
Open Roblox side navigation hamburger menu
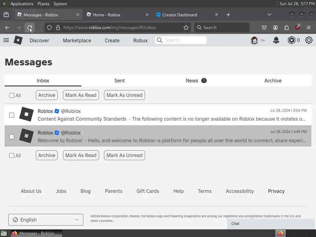click(6, 40)
